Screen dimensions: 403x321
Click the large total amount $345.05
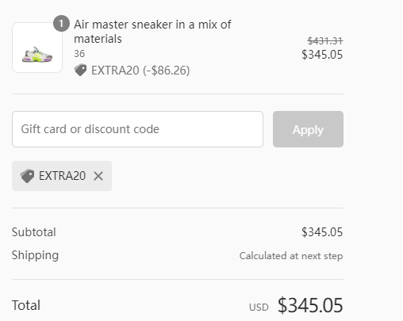point(310,305)
